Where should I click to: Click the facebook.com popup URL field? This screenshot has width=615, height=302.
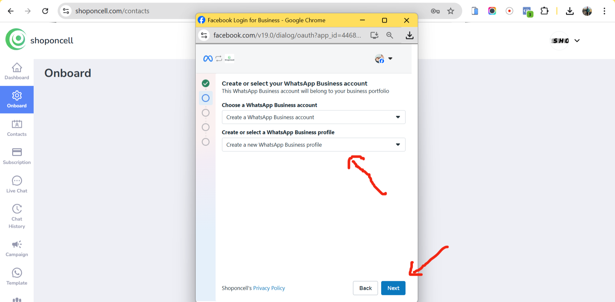pos(287,35)
